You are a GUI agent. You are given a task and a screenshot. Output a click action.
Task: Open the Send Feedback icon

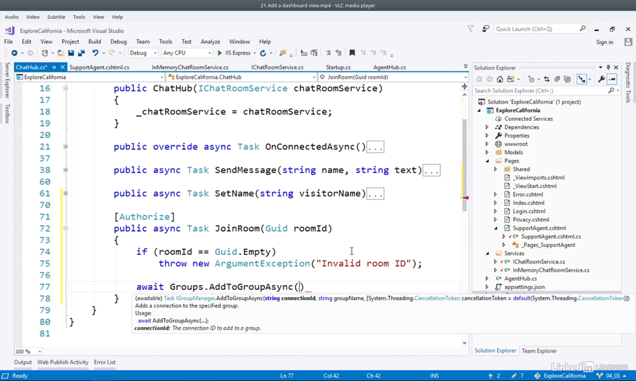[485, 29]
